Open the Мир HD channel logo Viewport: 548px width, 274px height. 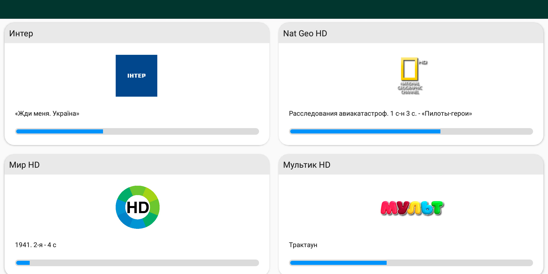138,207
